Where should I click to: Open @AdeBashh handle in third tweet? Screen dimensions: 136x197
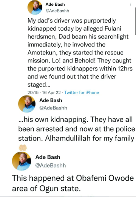click(51, 166)
